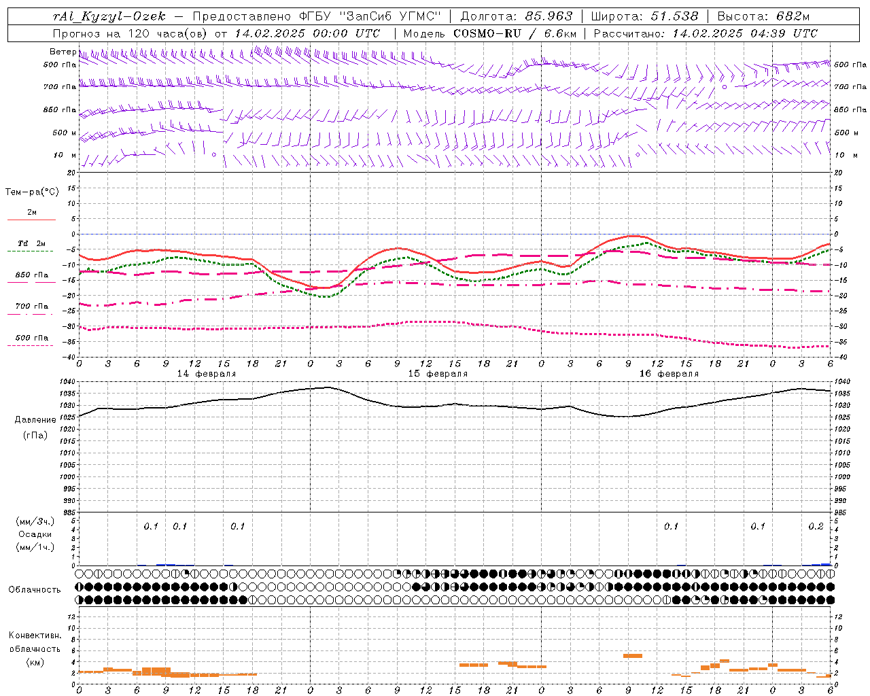Click the 16 февраля date label
The height and width of the screenshot is (696, 870).
668,374
